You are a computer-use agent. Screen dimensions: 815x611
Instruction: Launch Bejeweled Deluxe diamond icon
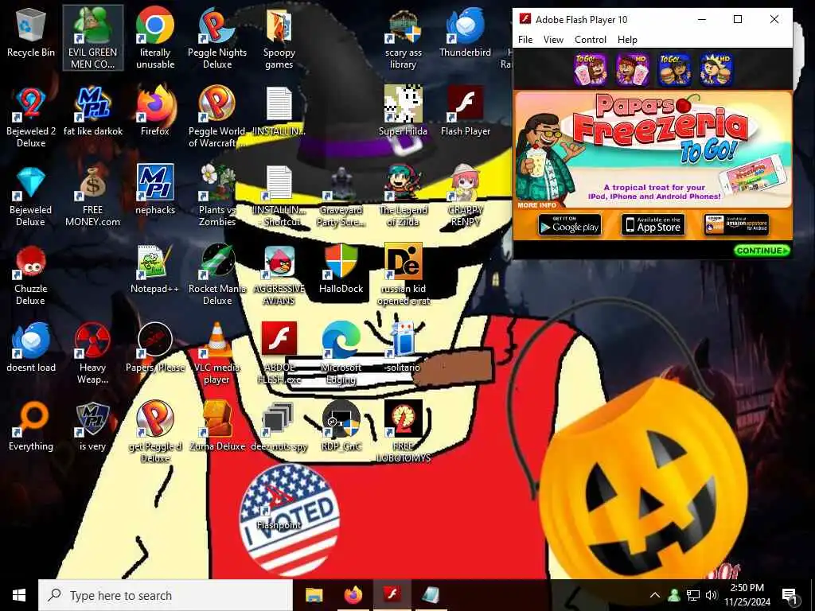(x=31, y=196)
